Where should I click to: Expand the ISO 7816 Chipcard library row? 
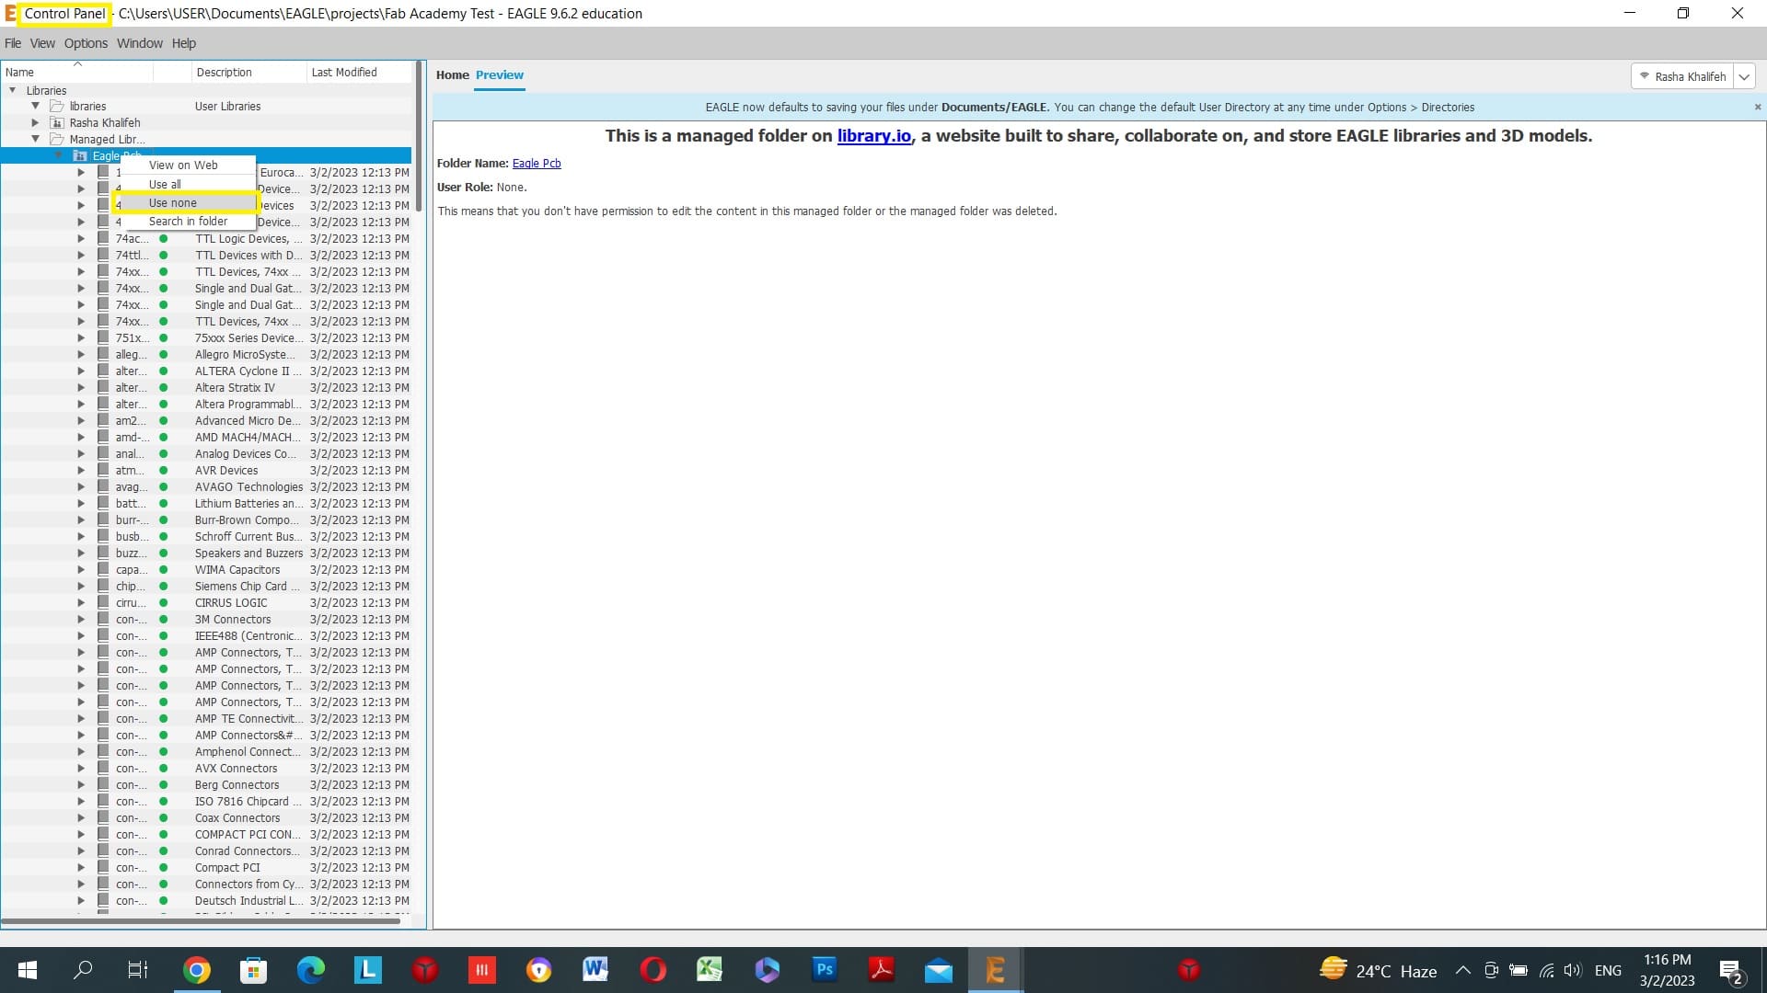click(81, 802)
